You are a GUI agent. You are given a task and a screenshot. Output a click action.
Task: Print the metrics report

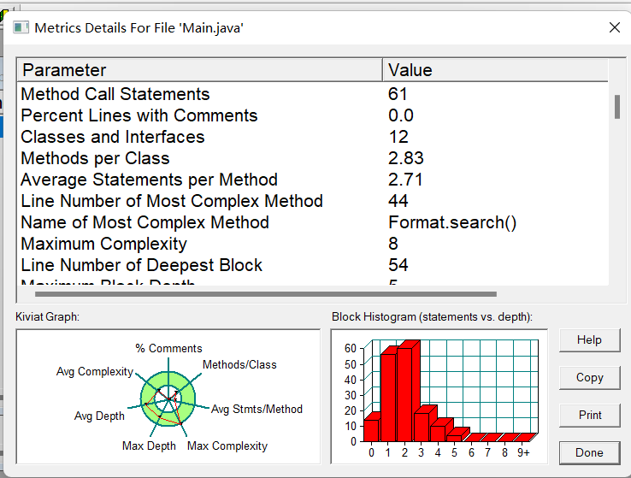[x=590, y=415]
